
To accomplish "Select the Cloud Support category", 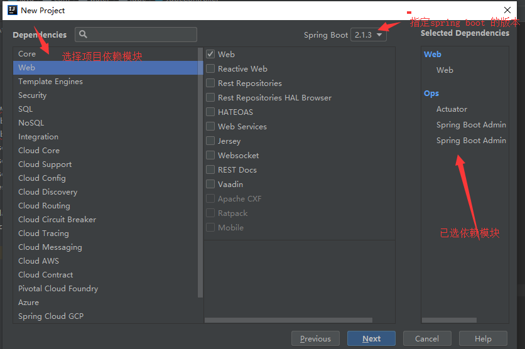I will pyautogui.click(x=106, y=164).
